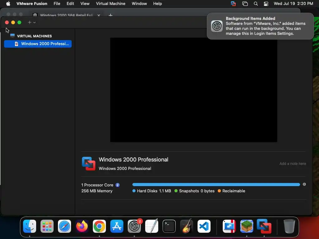
Task: Click the VIRTUAL MACHINES sidebar header text
Action: (34, 36)
